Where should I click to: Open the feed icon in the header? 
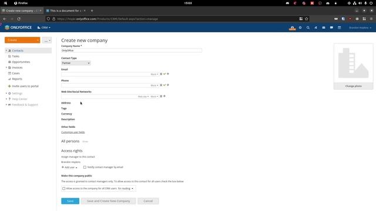(316, 28)
